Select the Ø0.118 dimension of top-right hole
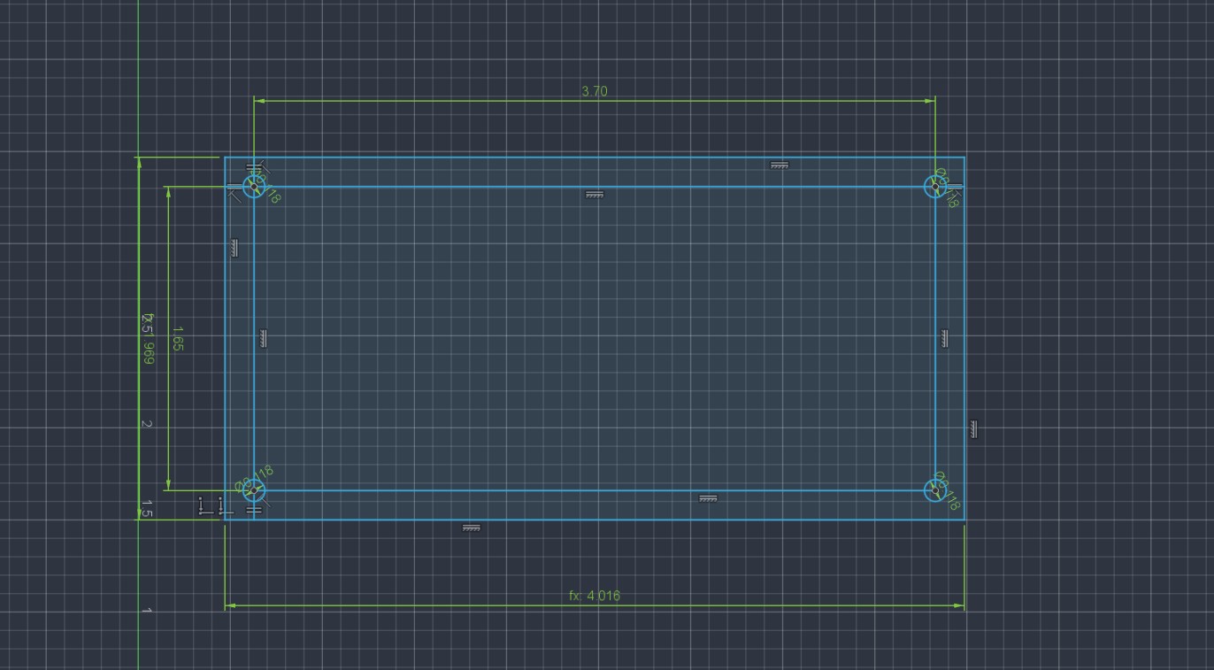The width and height of the screenshot is (1214, 670). tap(947, 189)
